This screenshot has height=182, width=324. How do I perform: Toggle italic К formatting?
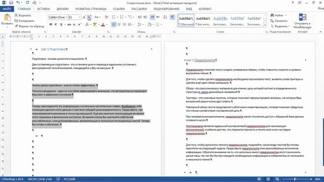56,25
